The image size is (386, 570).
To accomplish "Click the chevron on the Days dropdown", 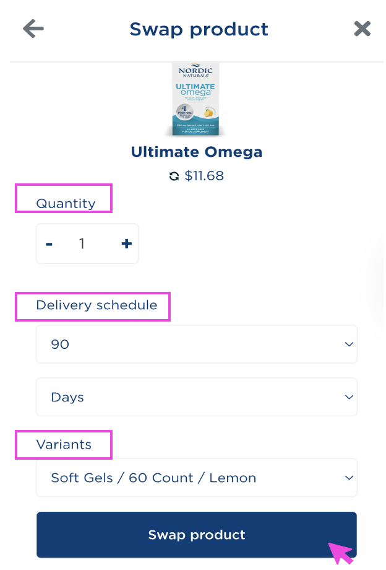I will (x=349, y=397).
